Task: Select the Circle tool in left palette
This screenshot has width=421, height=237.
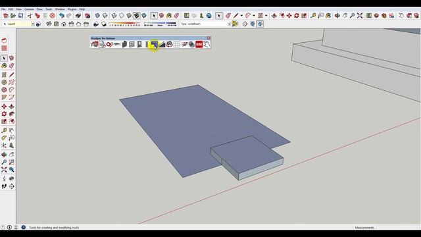Action: tap(4, 82)
